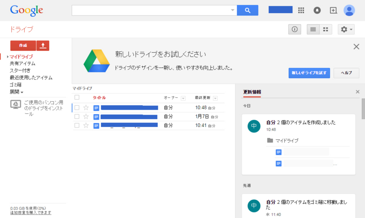
Task: Select マイドライブ in the sidebar
Action: point(21,56)
